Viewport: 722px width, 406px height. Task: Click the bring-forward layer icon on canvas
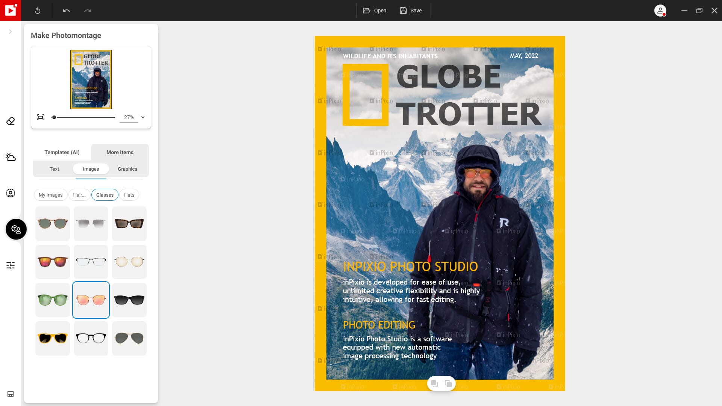448,383
